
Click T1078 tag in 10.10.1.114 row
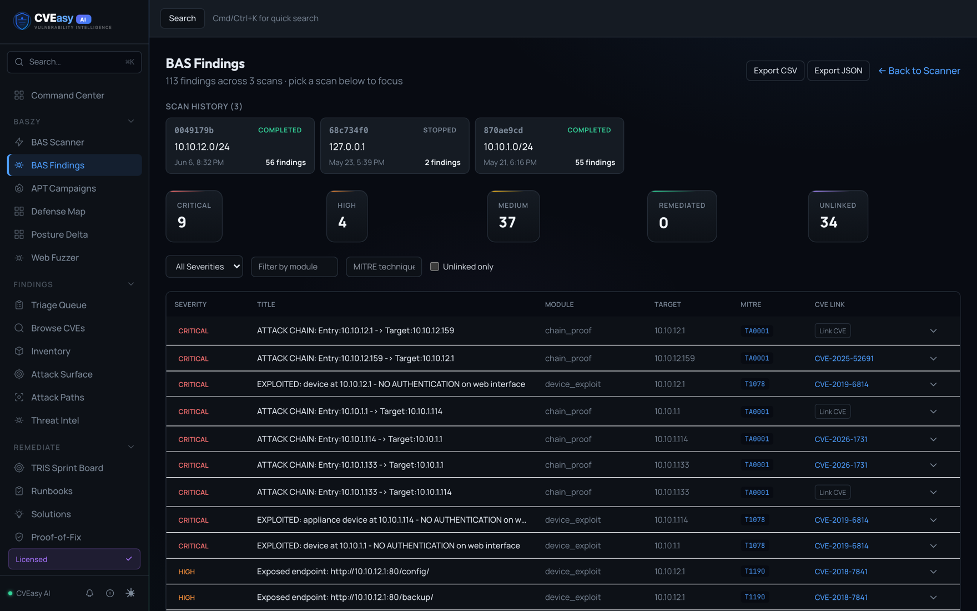[754, 520]
